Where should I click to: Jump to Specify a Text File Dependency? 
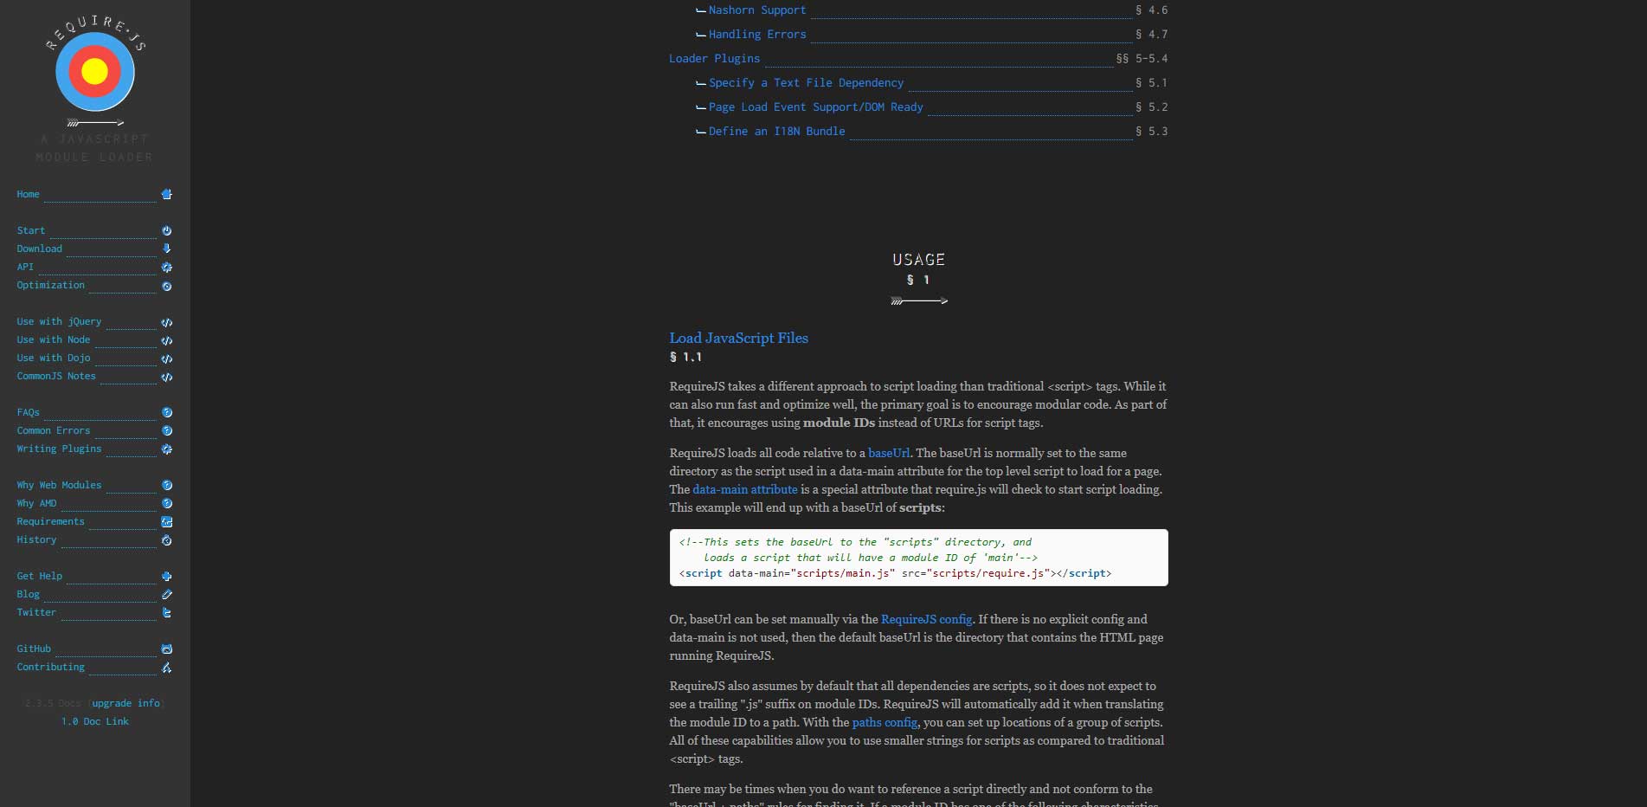(806, 83)
